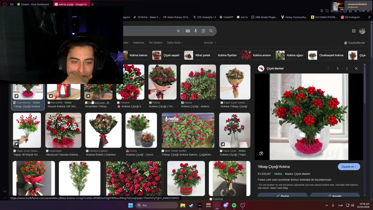Show the previous image in preview panel
This screenshot has width=373, height=210.
(328, 69)
